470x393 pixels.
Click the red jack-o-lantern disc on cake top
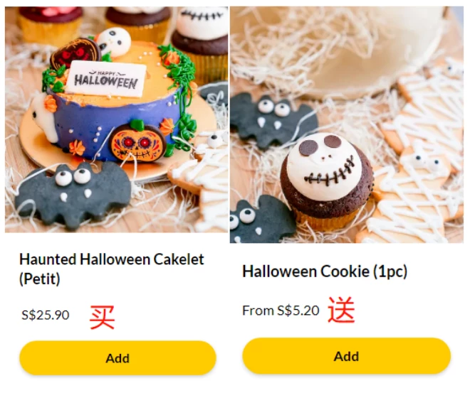point(75,54)
